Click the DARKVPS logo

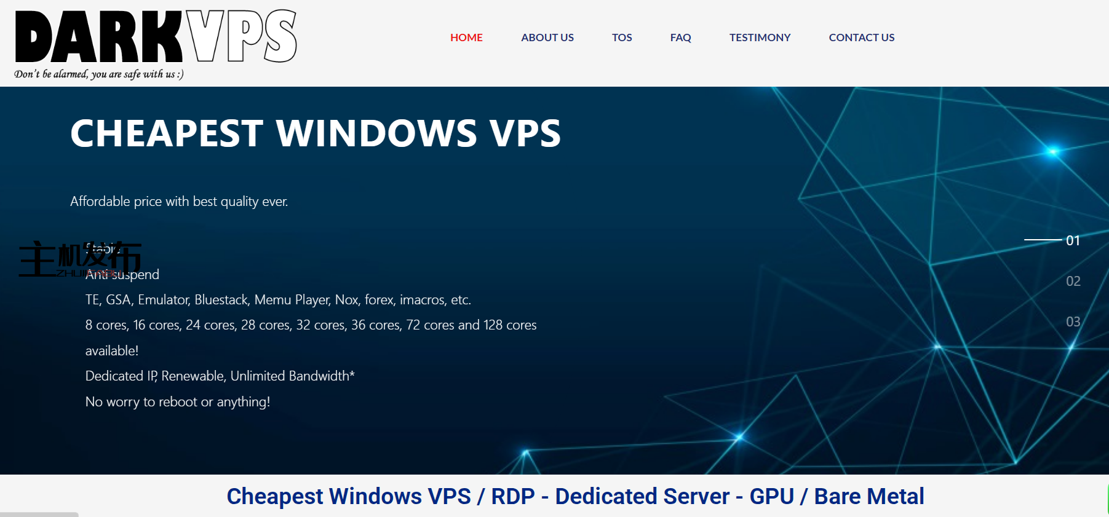(156, 37)
